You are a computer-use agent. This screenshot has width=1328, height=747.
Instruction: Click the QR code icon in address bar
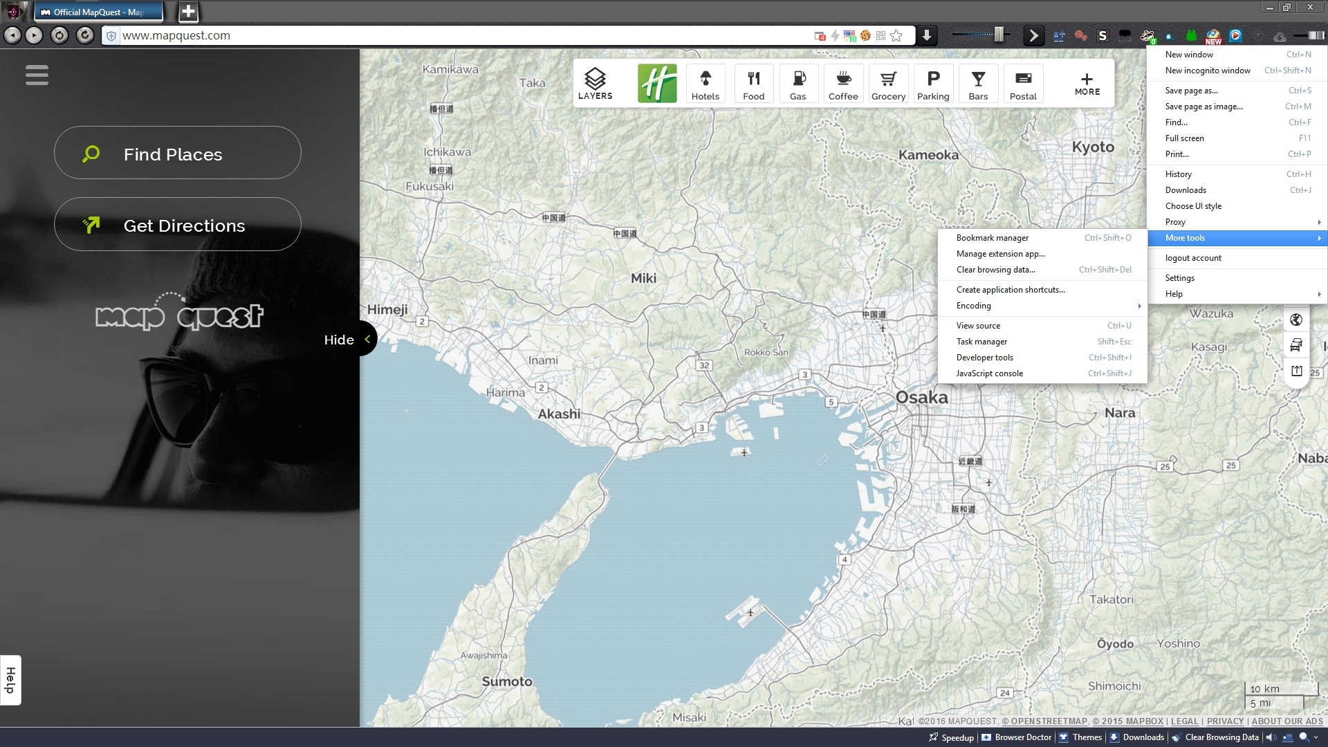[x=880, y=36]
